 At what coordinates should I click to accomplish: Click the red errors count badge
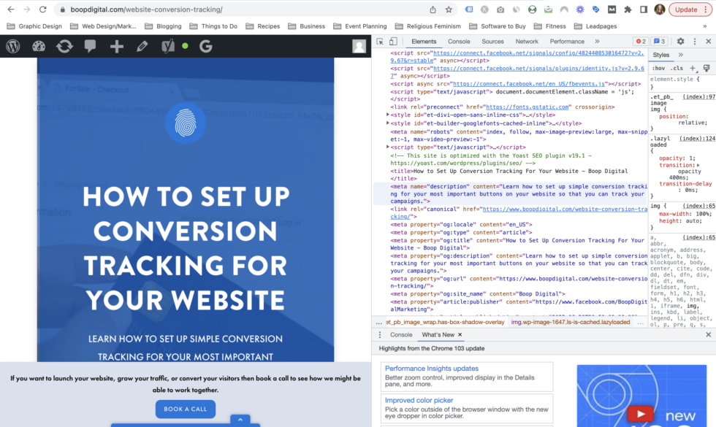pyautogui.click(x=641, y=41)
